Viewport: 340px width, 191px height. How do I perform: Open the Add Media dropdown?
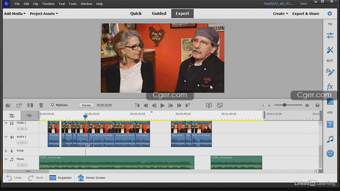15,14
